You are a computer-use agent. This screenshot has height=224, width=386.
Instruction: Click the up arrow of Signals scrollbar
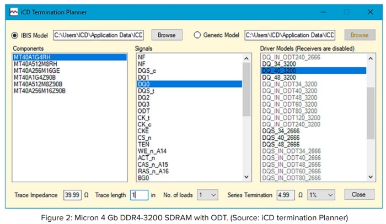coord(246,58)
